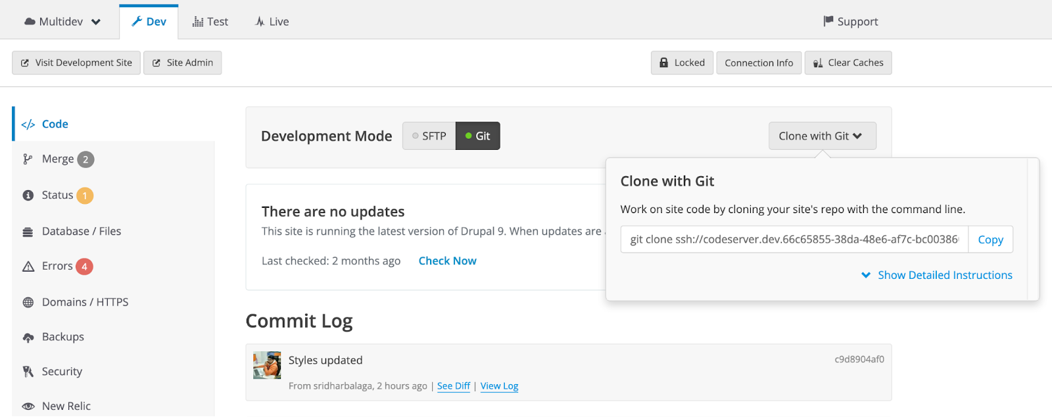Click the cloud icon beside Multidev
1052x417 pixels.
30,22
